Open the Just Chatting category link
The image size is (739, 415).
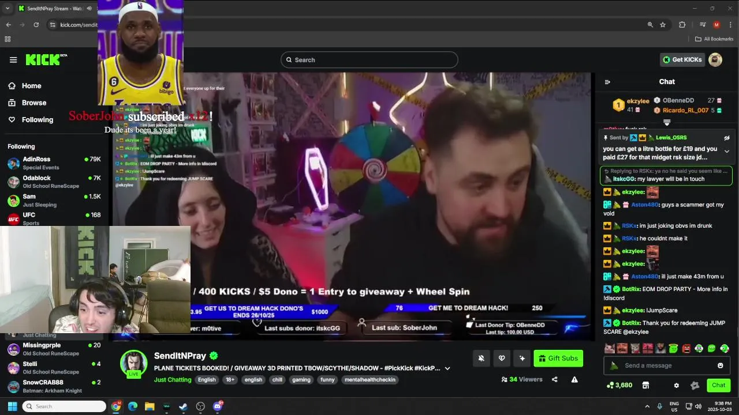[173, 380]
